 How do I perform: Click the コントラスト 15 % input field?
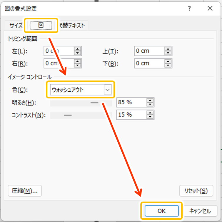131,115
